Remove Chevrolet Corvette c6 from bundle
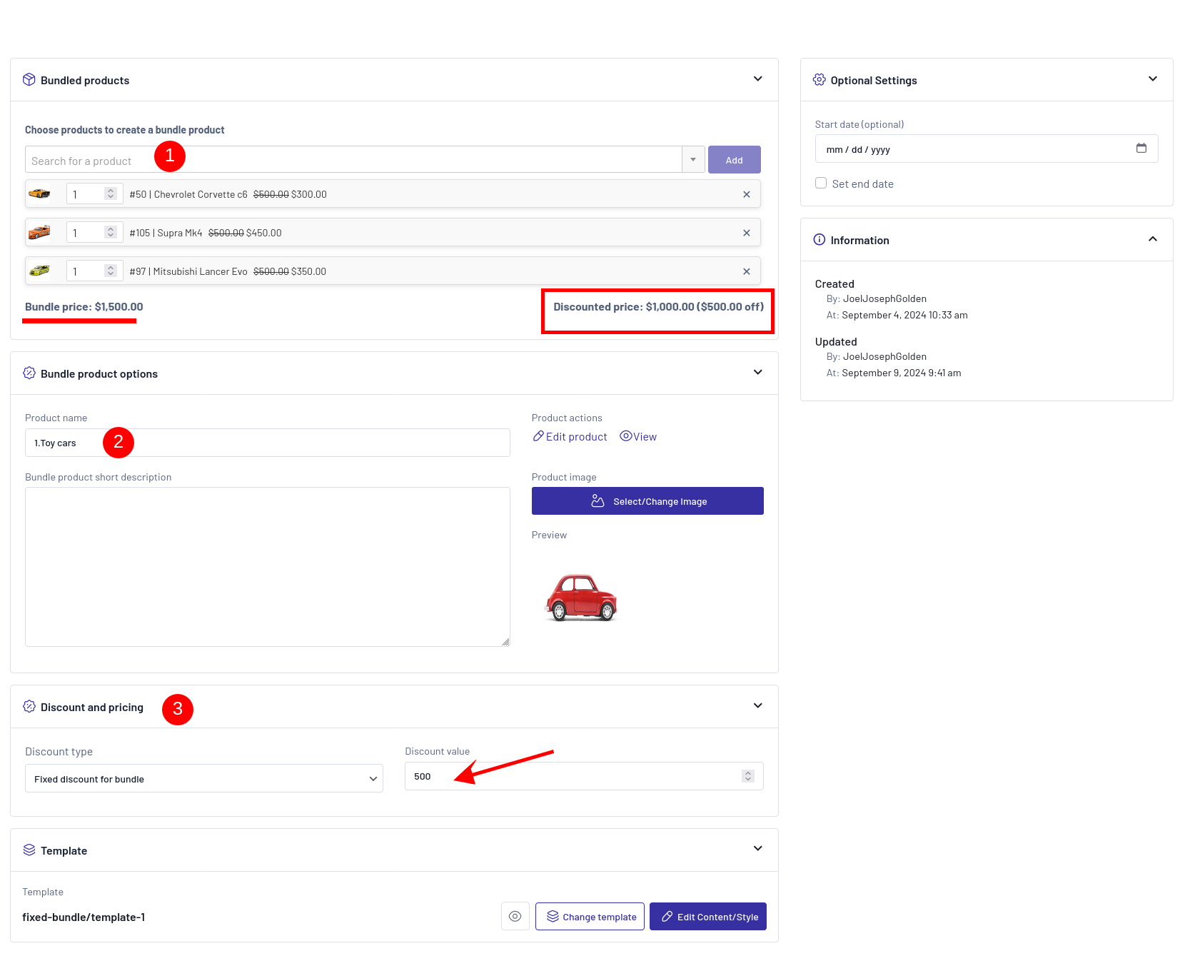Viewport: 1185px width, 961px height. point(746,194)
